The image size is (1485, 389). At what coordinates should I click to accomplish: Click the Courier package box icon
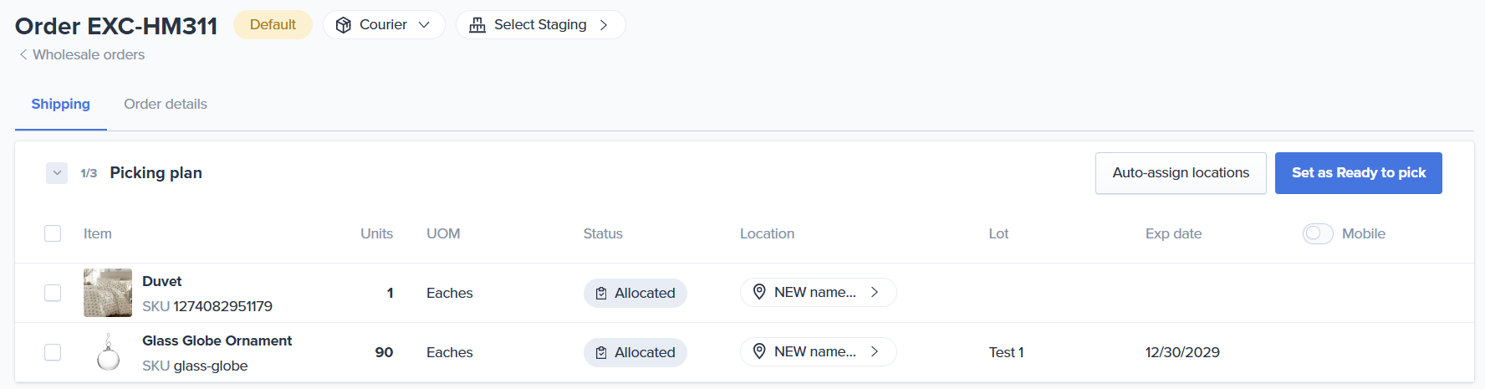tap(343, 25)
